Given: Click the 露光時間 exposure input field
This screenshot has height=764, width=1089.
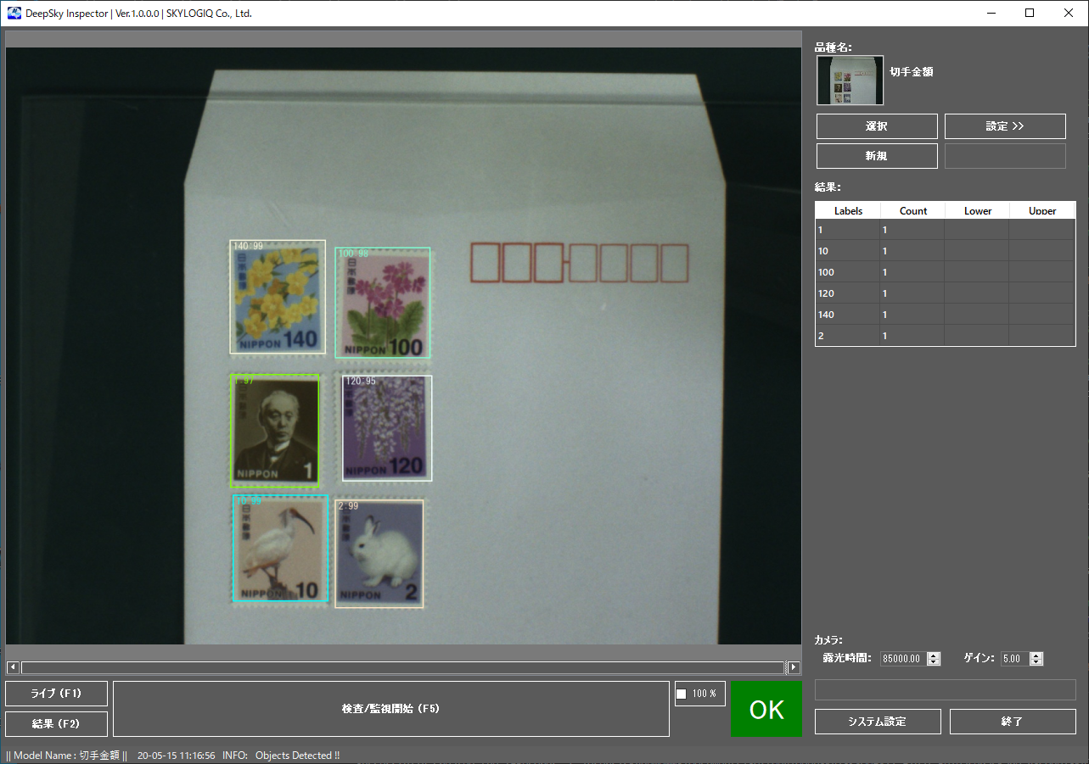Looking at the screenshot, I should click(x=903, y=659).
